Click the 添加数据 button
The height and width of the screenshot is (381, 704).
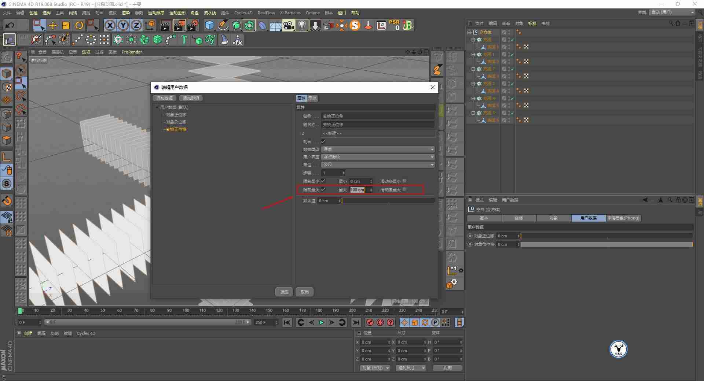164,98
